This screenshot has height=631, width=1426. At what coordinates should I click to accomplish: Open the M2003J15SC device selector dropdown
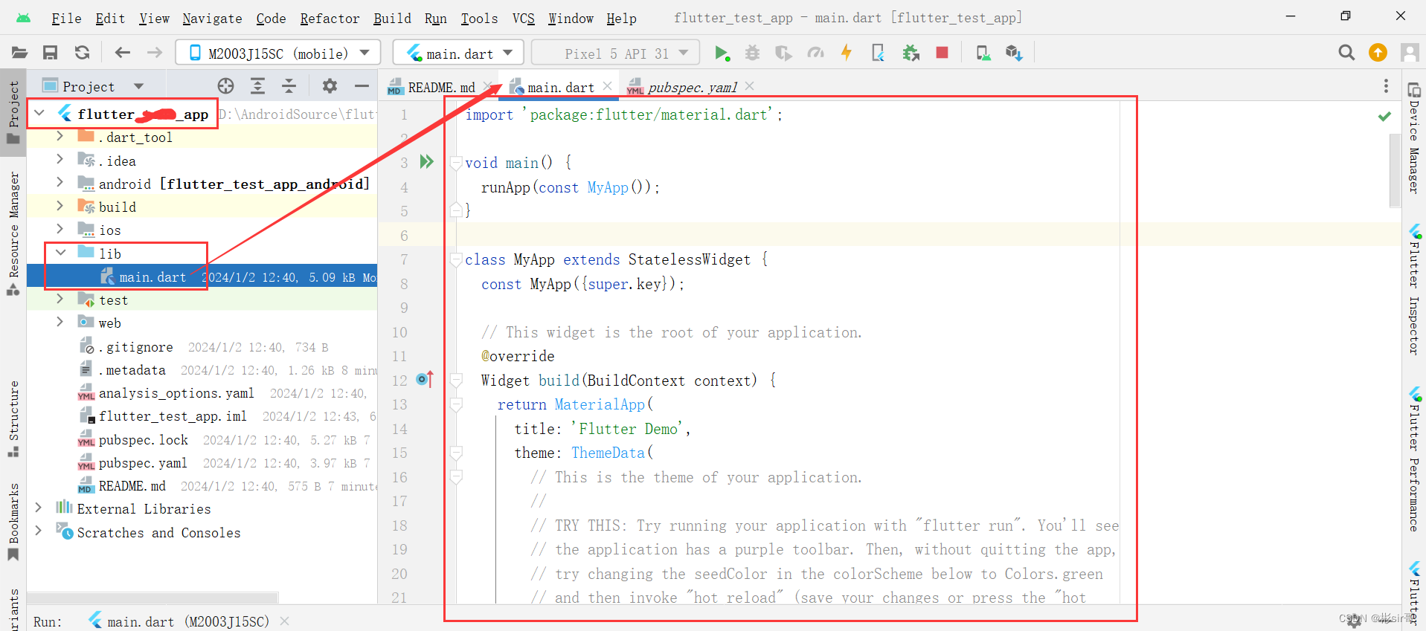(278, 53)
